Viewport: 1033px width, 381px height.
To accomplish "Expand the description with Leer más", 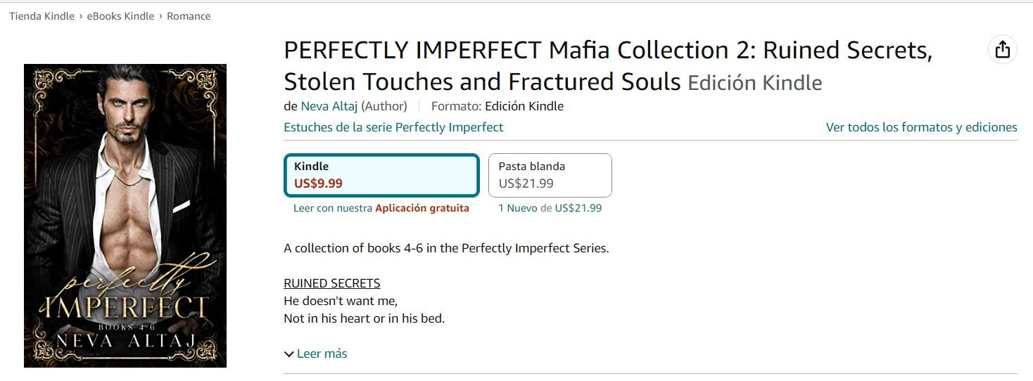I will tap(322, 354).
